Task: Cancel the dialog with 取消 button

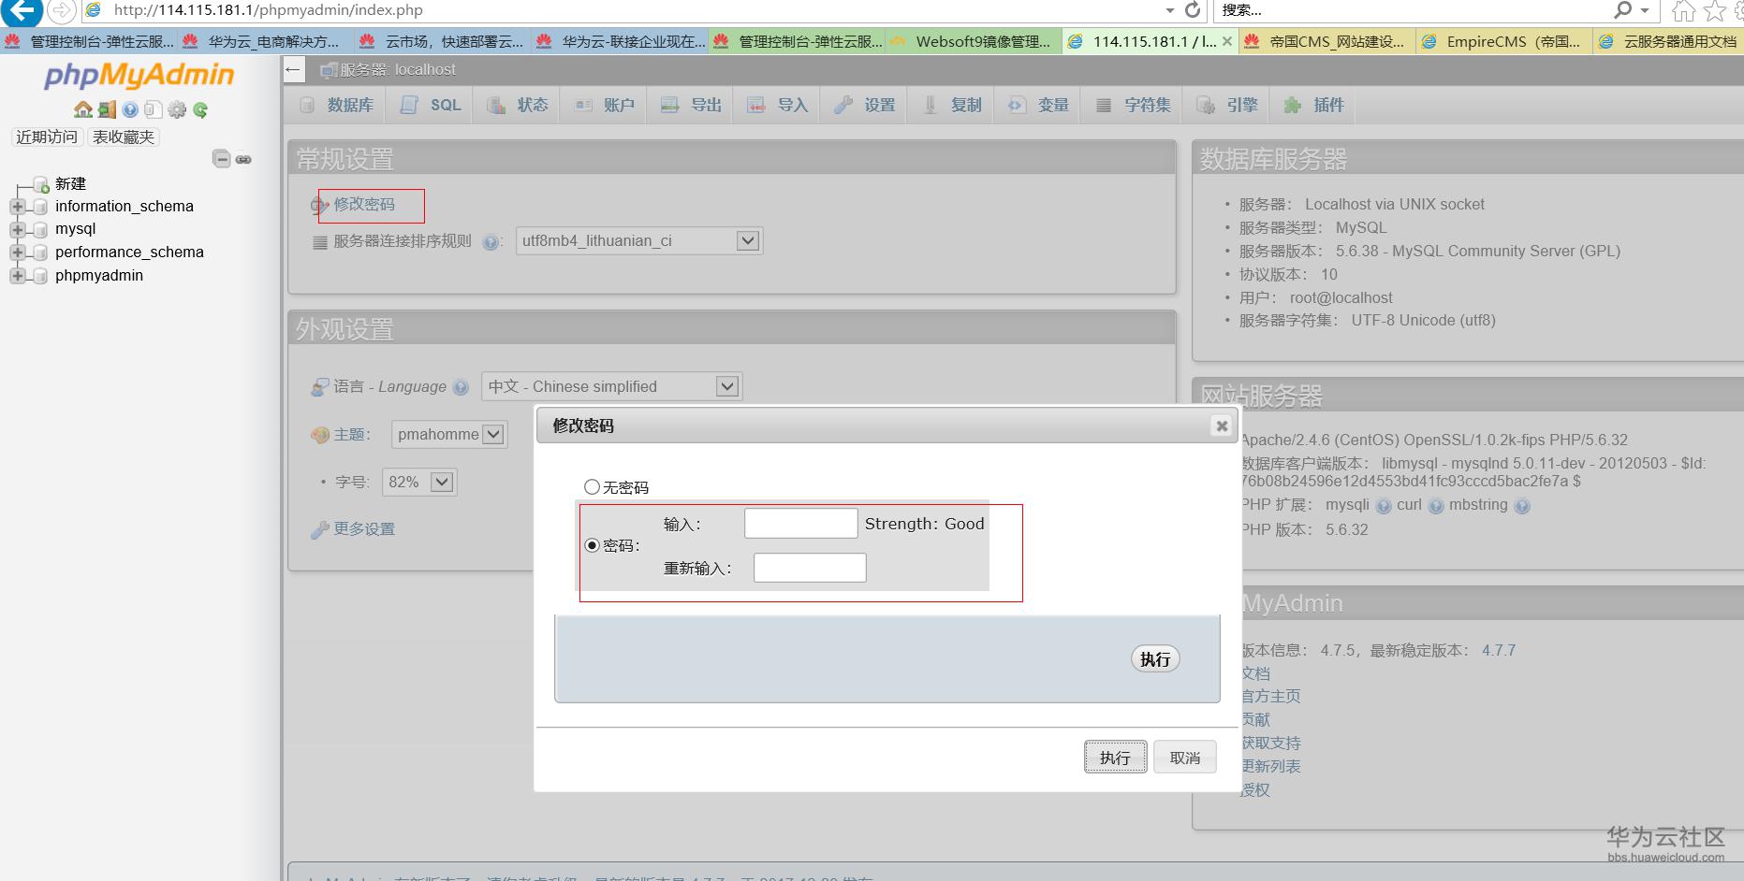Action: coord(1185,758)
